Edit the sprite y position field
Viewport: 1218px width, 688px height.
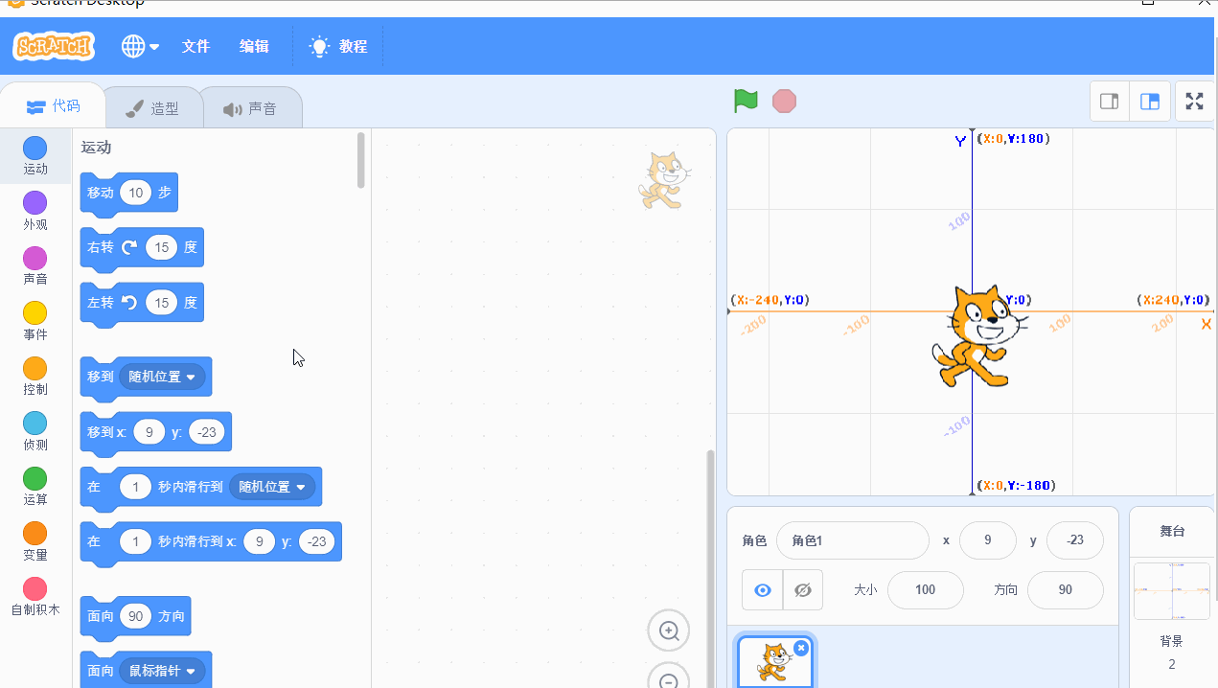pyautogui.click(x=1075, y=540)
